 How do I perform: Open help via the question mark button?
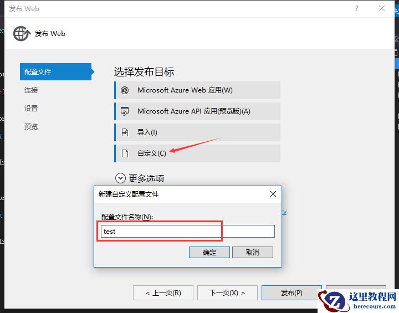[357, 8]
